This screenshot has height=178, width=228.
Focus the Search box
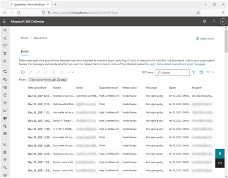click(172, 73)
